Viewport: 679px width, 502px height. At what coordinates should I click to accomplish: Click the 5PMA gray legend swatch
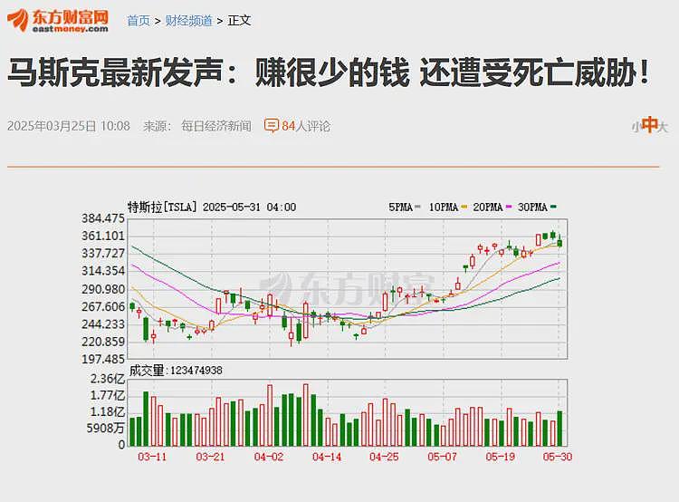point(417,208)
